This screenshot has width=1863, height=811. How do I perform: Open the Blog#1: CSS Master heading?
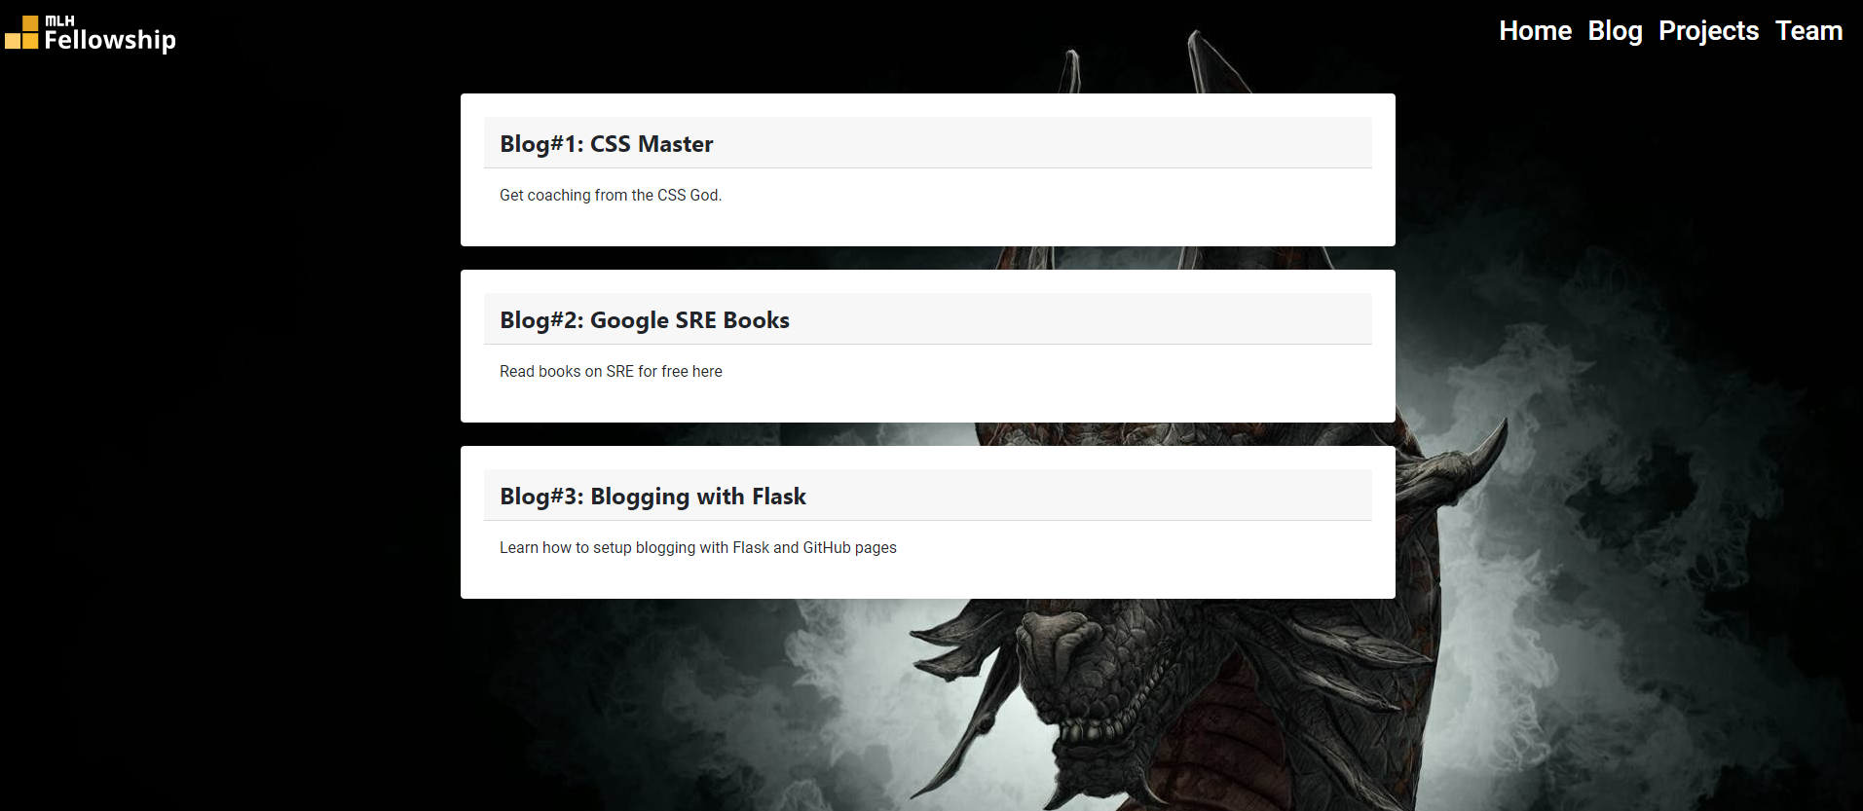coord(606,144)
